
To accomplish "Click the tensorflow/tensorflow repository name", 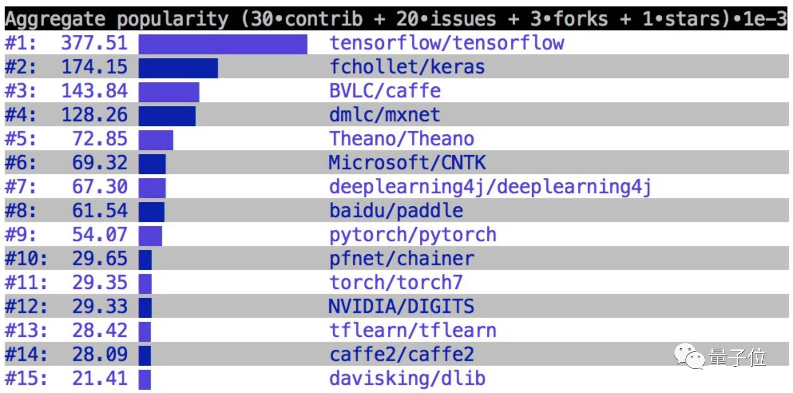I will [x=447, y=43].
